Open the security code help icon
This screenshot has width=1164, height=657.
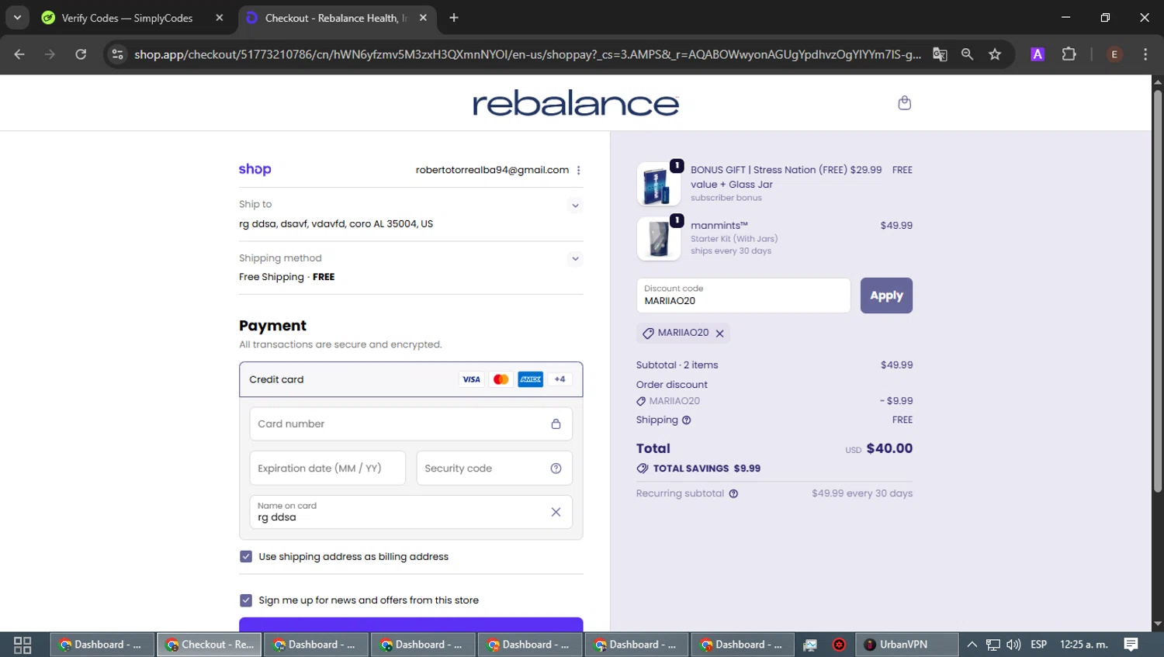556,468
